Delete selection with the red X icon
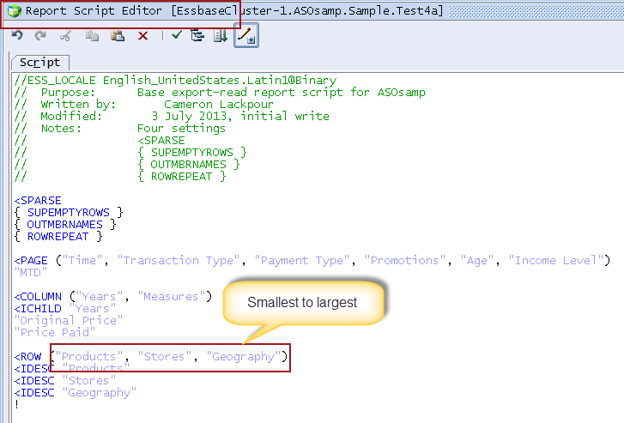This screenshot has width=624, height=423. coord(142,36)
